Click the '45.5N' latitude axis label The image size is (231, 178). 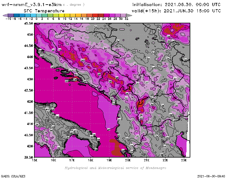28,23
